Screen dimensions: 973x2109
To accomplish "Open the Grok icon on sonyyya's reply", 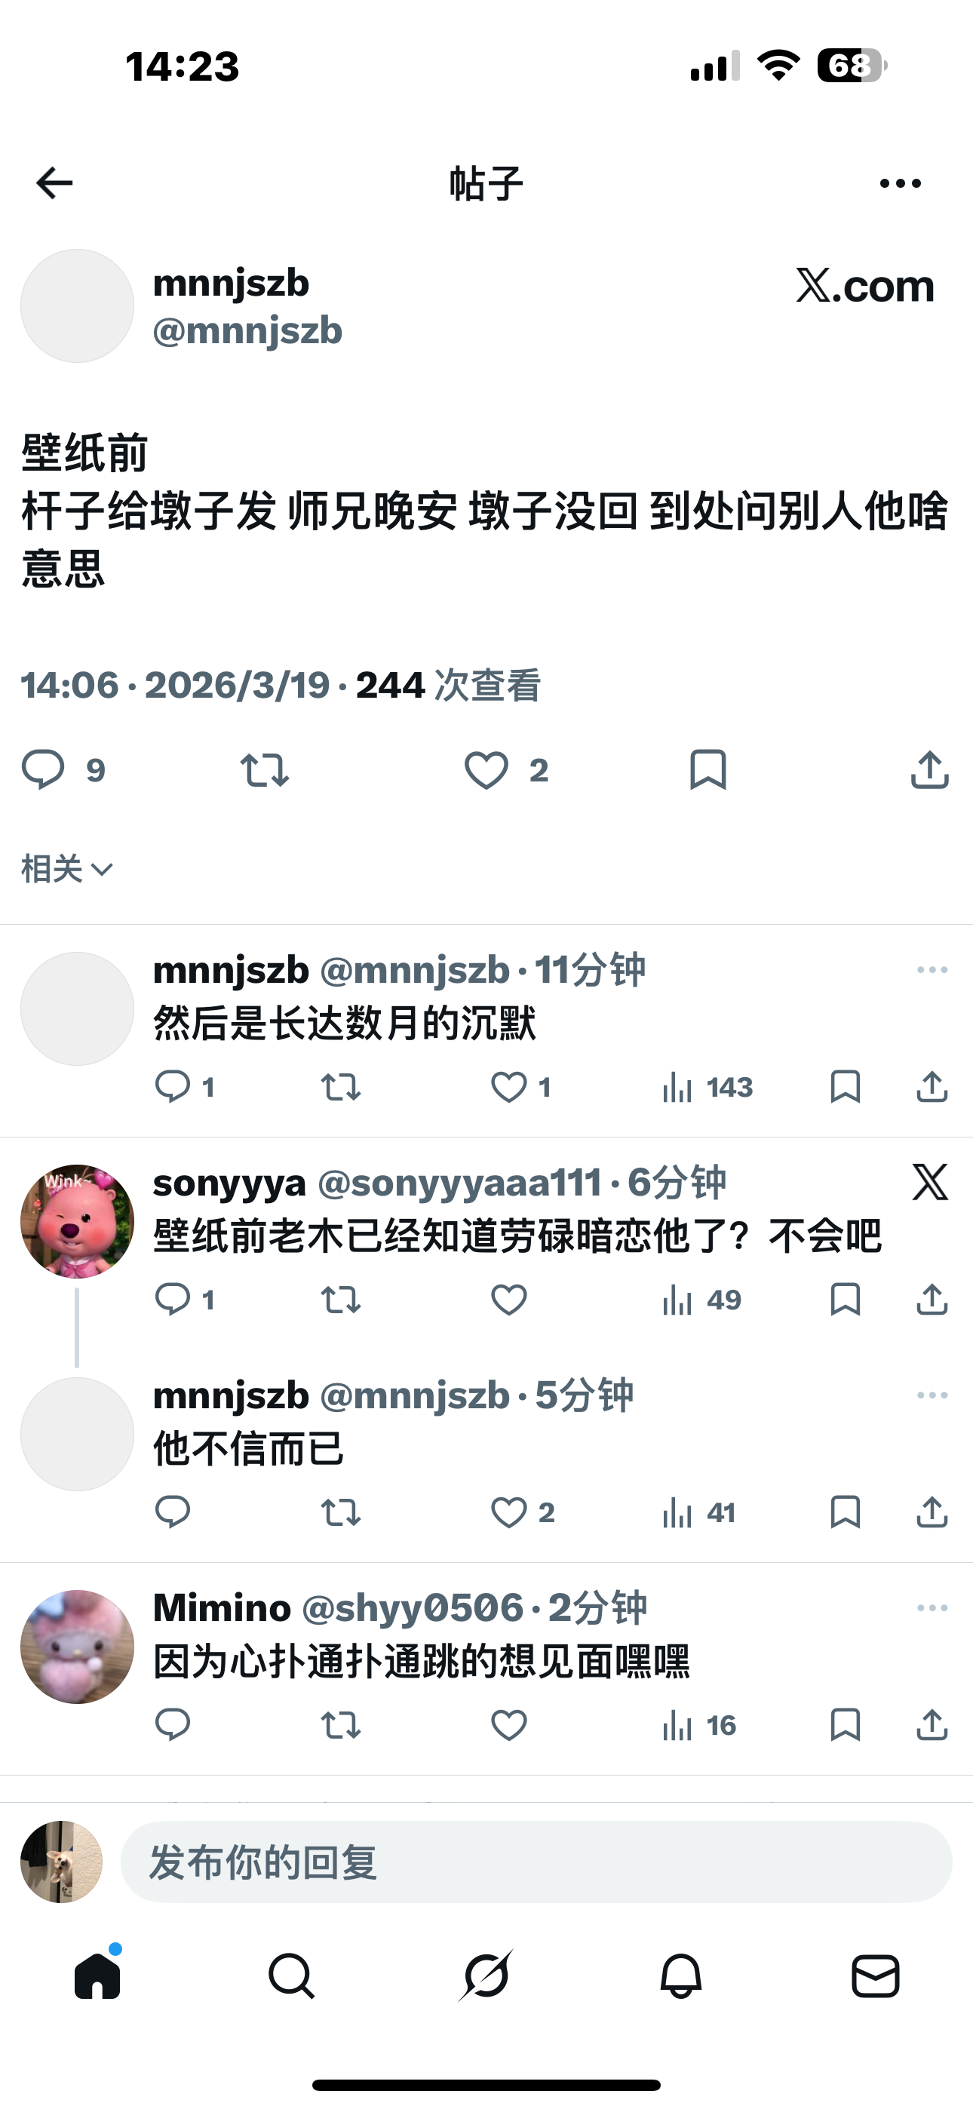I will [x=931, y=1182].
